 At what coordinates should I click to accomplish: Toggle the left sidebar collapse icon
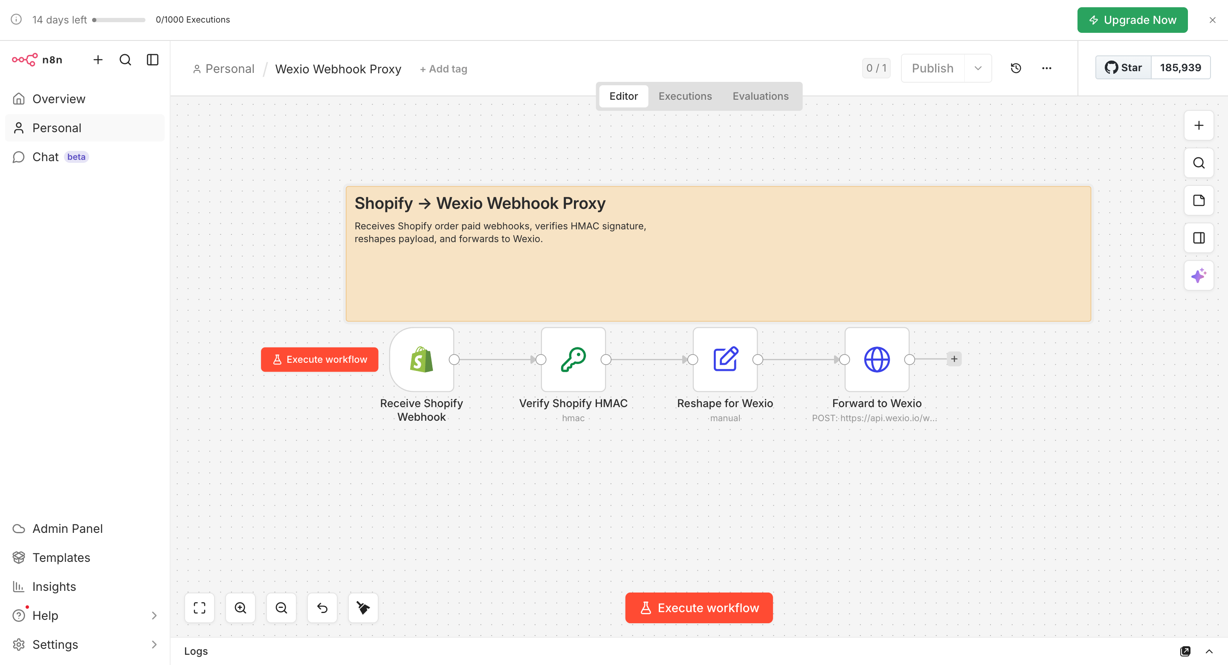click(153, 60)
